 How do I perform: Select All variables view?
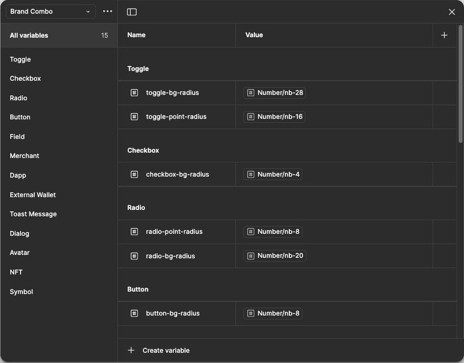[x=28, y=35]
